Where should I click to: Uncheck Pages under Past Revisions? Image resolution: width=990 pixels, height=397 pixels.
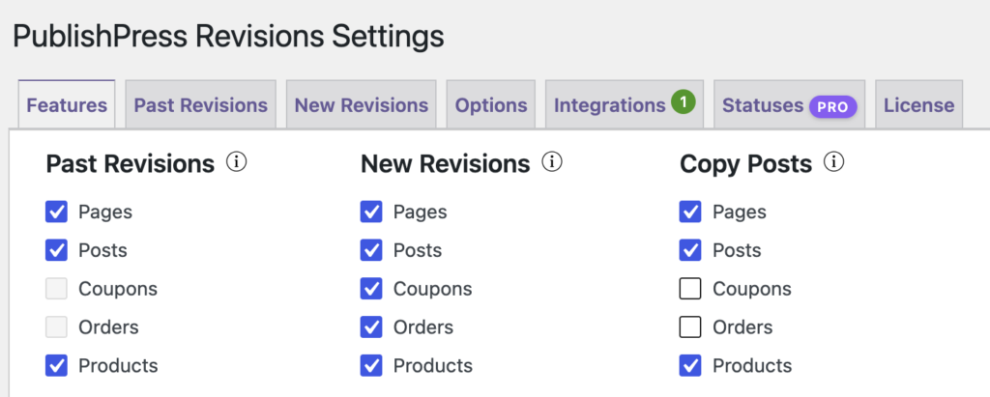56,213
